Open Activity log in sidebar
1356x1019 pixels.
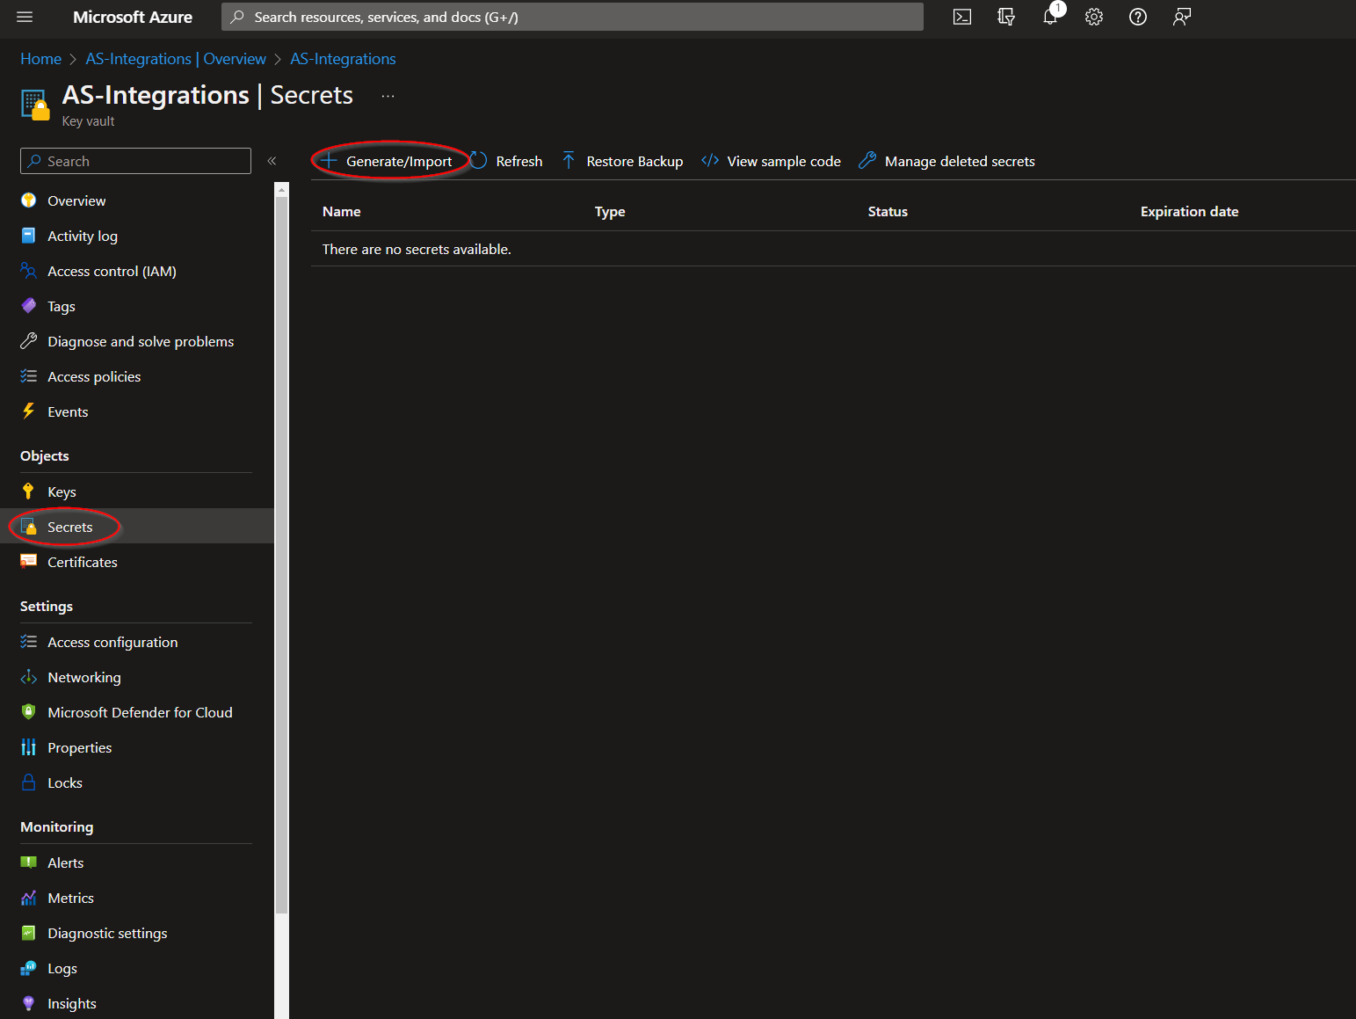tap(83, 236)
